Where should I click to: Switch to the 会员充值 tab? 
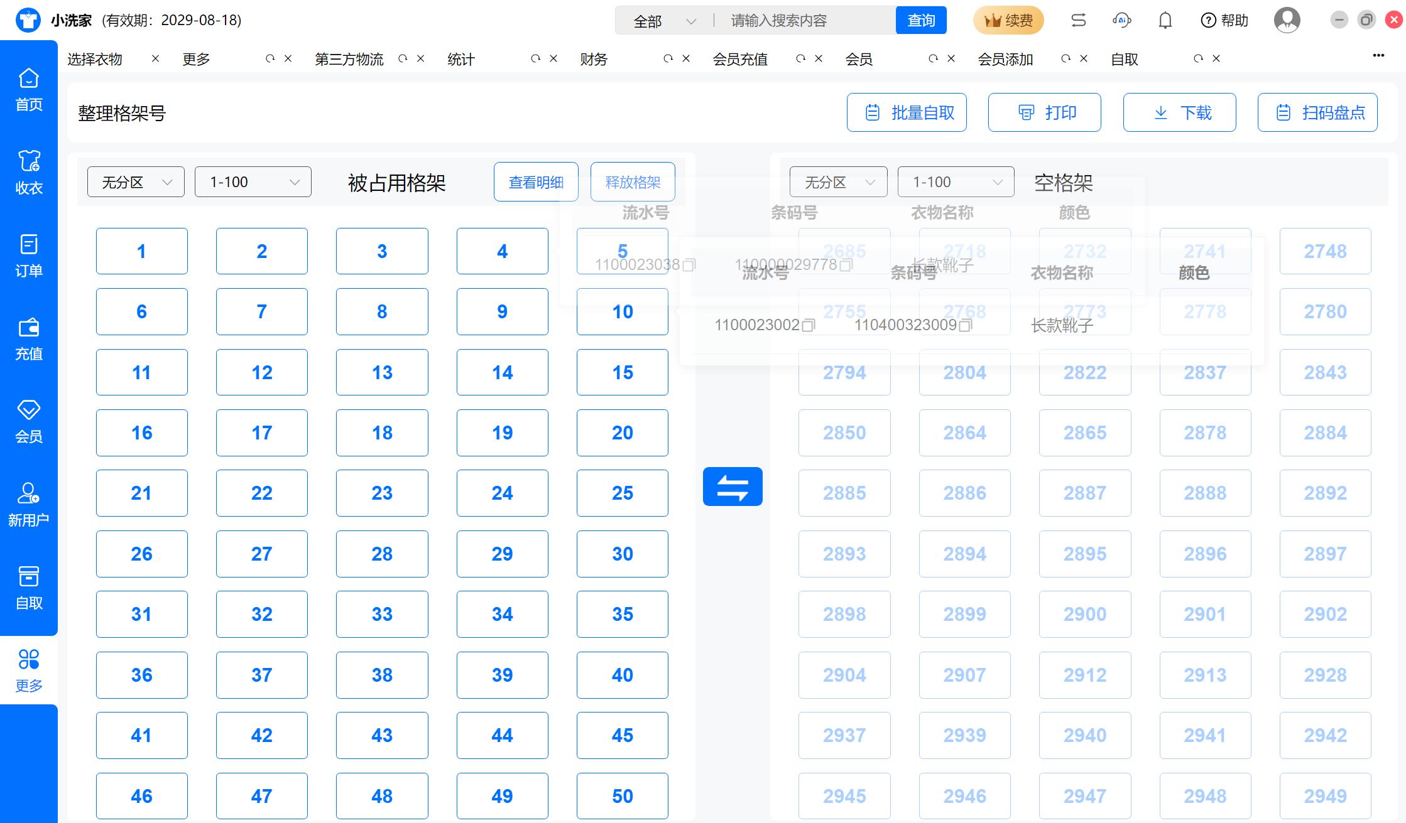pyautogui.click(x=740, y=59)
